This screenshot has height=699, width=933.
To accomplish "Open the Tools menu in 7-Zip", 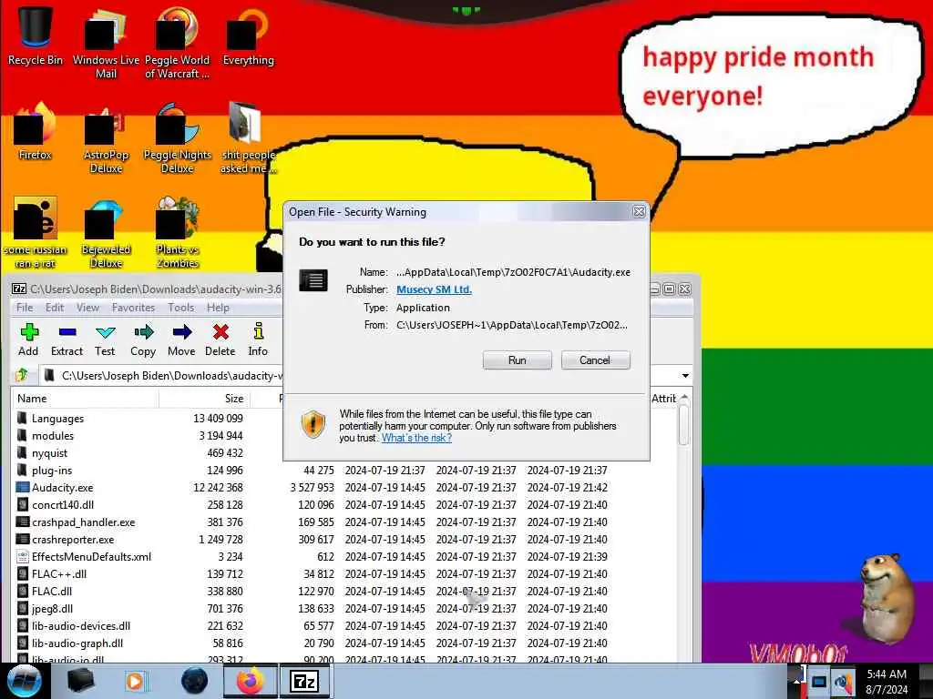I will pyautogui.click(x=181, y=308).
